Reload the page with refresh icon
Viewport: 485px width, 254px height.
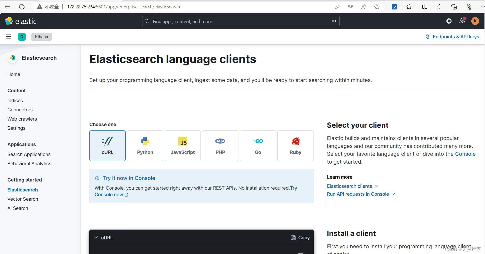[22, 7]
